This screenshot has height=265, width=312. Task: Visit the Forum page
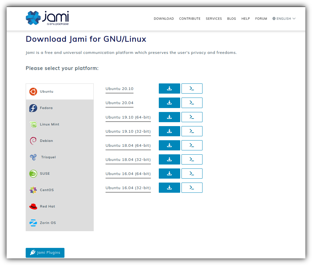tap(261, 18)
